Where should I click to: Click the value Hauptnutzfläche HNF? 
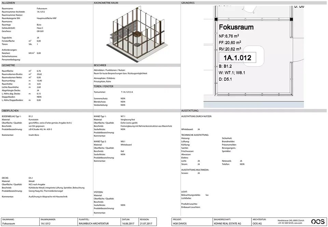click(46, 18)
